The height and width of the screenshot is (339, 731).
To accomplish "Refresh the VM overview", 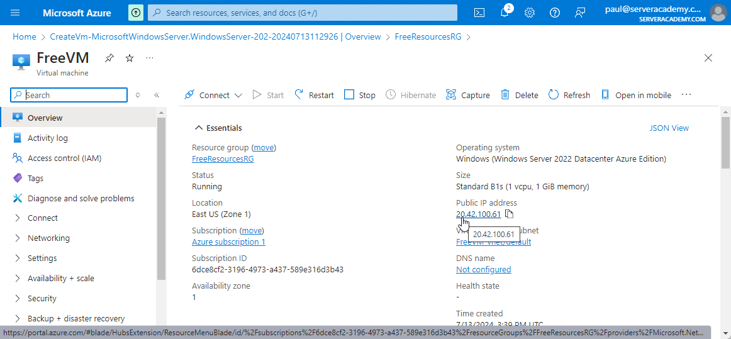I will click(569, 95).
